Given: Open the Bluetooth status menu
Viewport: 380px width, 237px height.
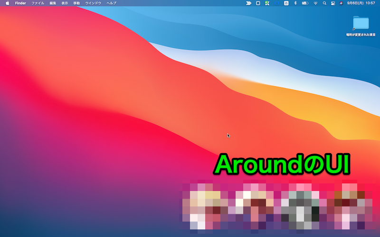Looking at the screenshot, I should (x=295, y=3).
